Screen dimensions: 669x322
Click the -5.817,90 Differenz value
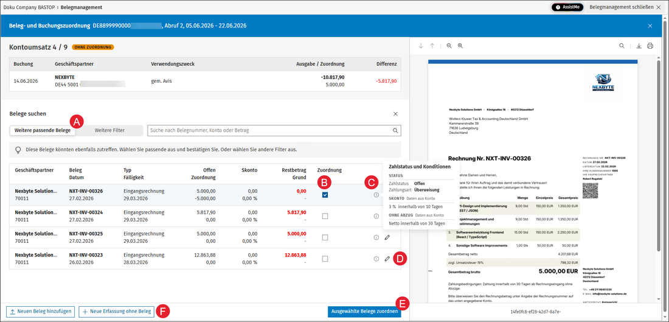click(385, 81)
